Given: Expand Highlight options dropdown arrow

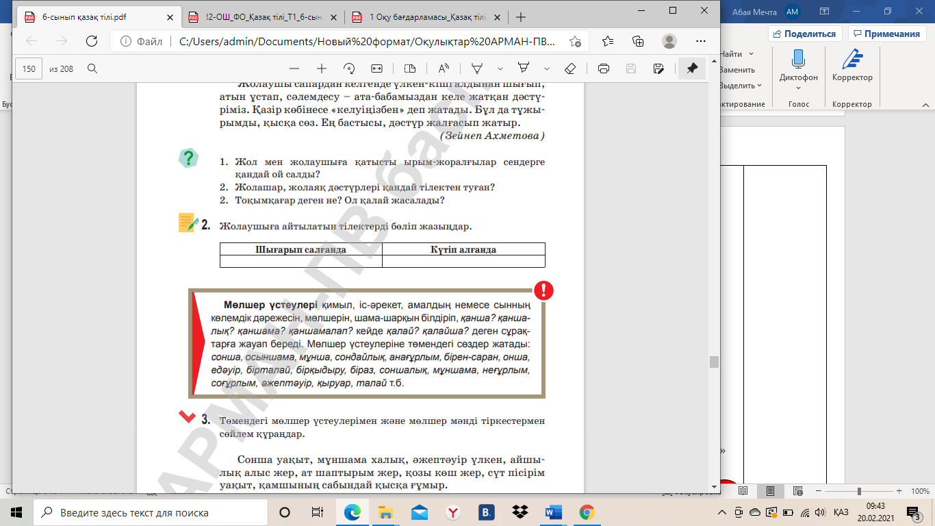Looking at the screenshot, I should 547,68.
